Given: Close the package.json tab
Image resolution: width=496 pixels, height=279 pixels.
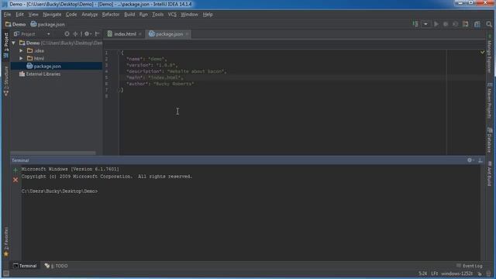Looking at the screenshot, I should pos(187,34).
